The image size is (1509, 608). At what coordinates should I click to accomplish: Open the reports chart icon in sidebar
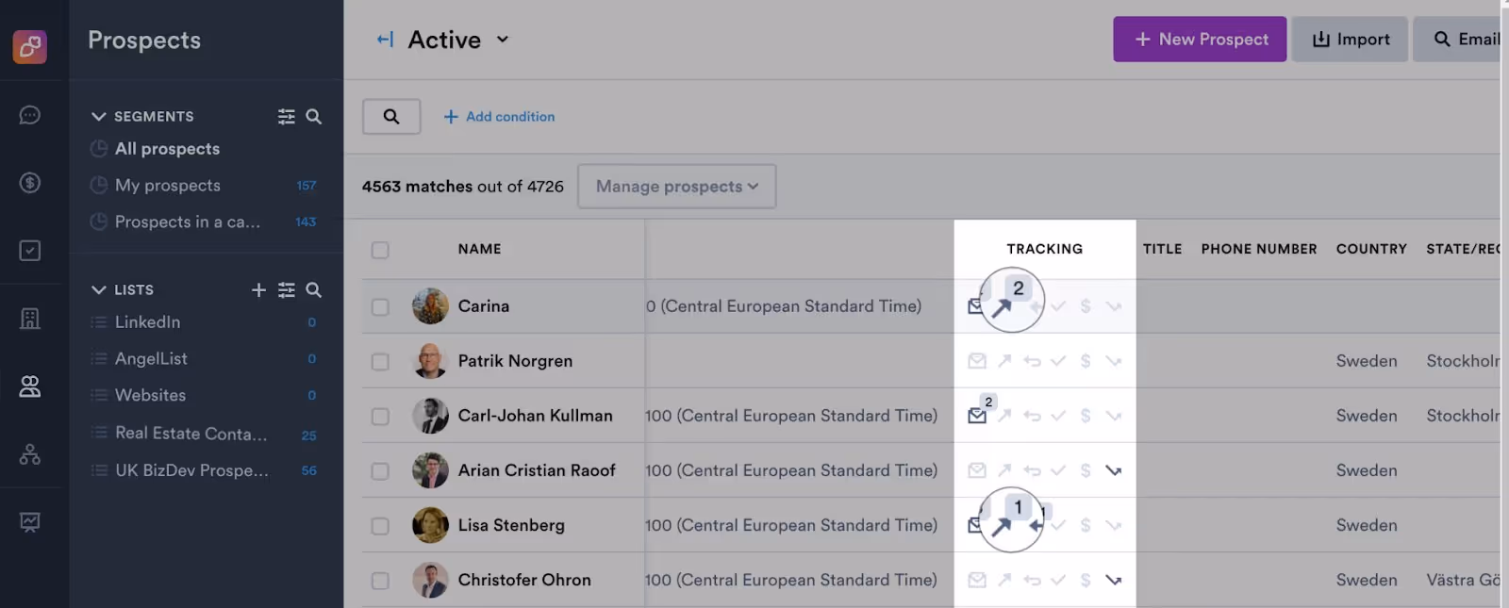pos(30,522)
